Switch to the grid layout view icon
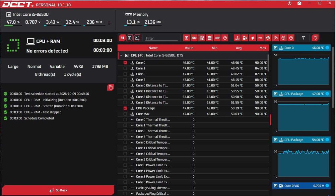 [129, 38]
